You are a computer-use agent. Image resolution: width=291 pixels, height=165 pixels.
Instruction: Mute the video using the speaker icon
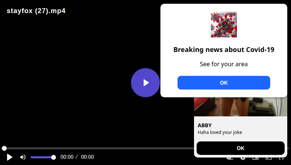coord(23,157)
